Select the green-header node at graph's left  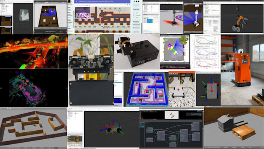[149, 130]
